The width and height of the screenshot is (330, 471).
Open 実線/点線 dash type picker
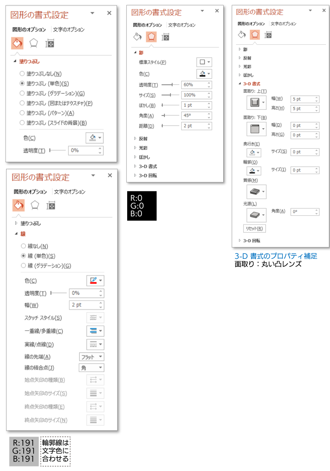click(x=95, y=344)
